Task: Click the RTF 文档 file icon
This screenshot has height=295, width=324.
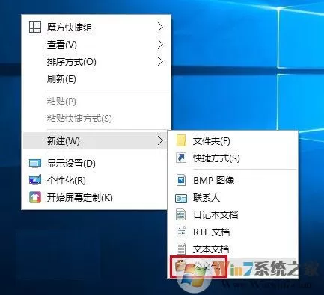Action: [x=181, y=232]
